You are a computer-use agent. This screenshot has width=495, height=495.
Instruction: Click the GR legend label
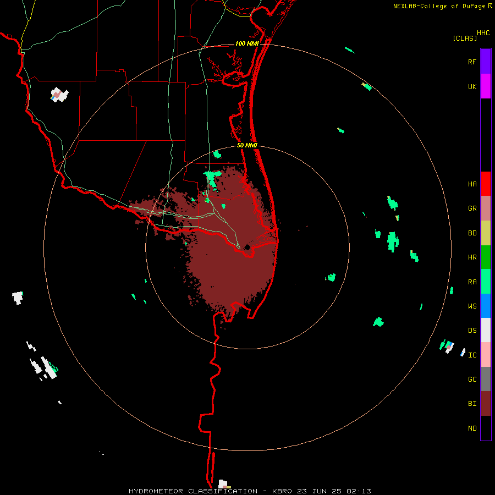[472, 208]
